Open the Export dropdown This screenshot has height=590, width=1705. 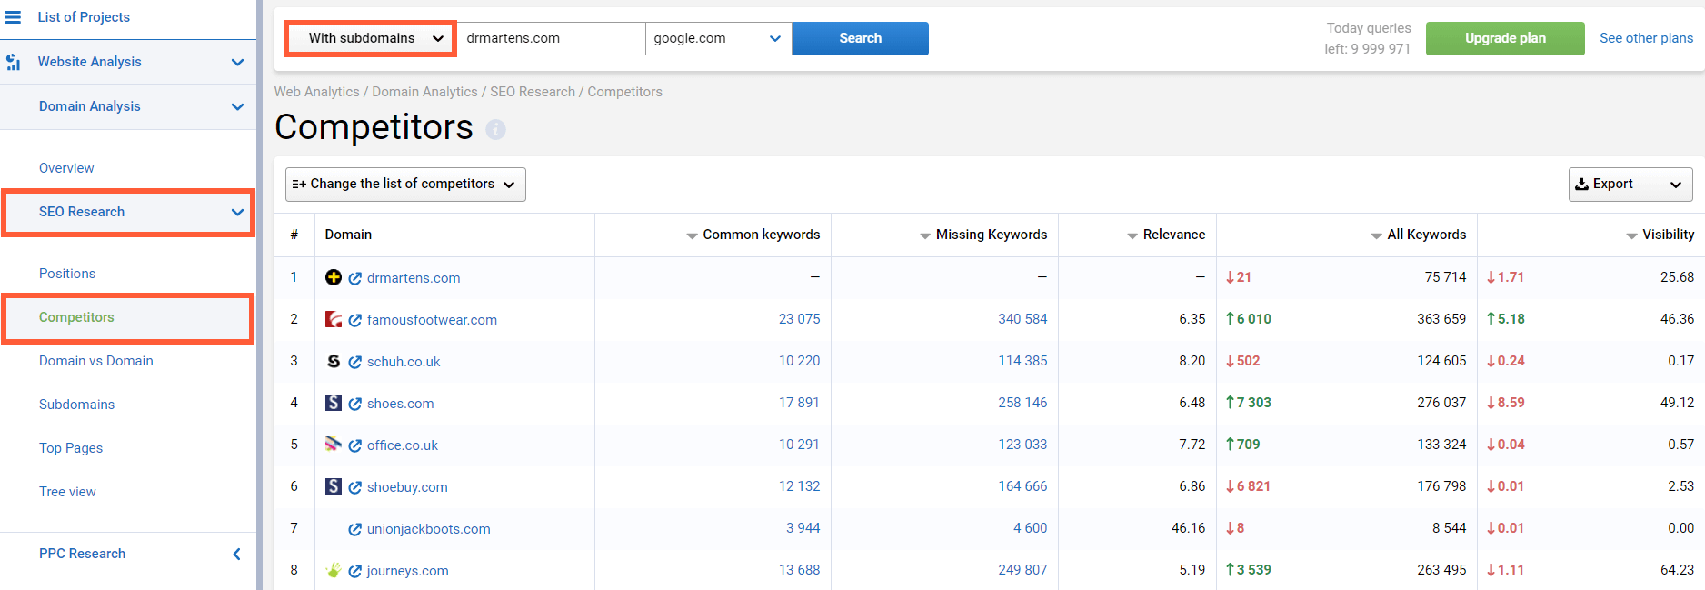[1630, 185]
